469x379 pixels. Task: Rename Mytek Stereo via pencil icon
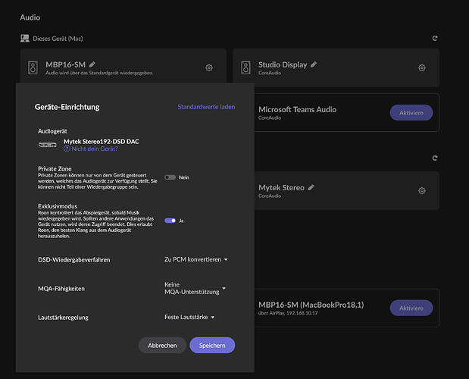311,187
